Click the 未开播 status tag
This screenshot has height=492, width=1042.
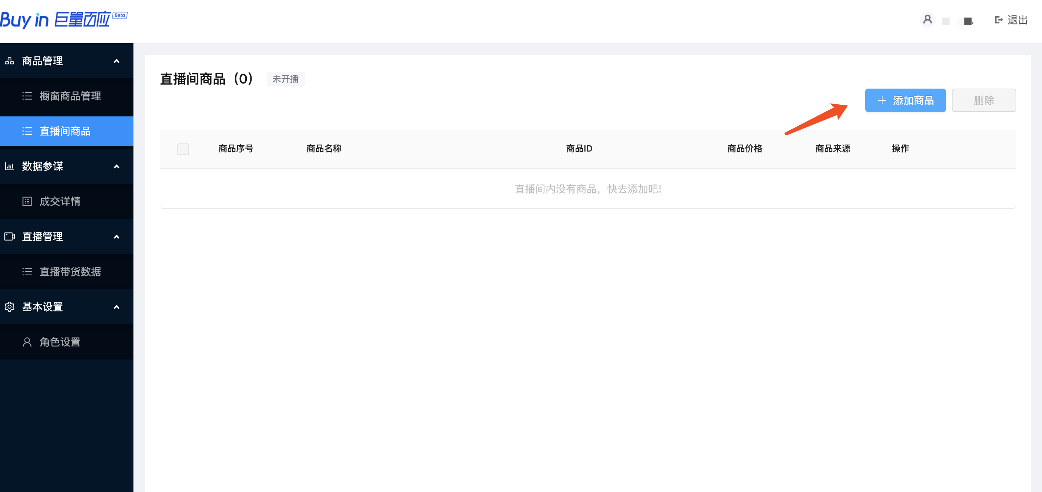285,79
